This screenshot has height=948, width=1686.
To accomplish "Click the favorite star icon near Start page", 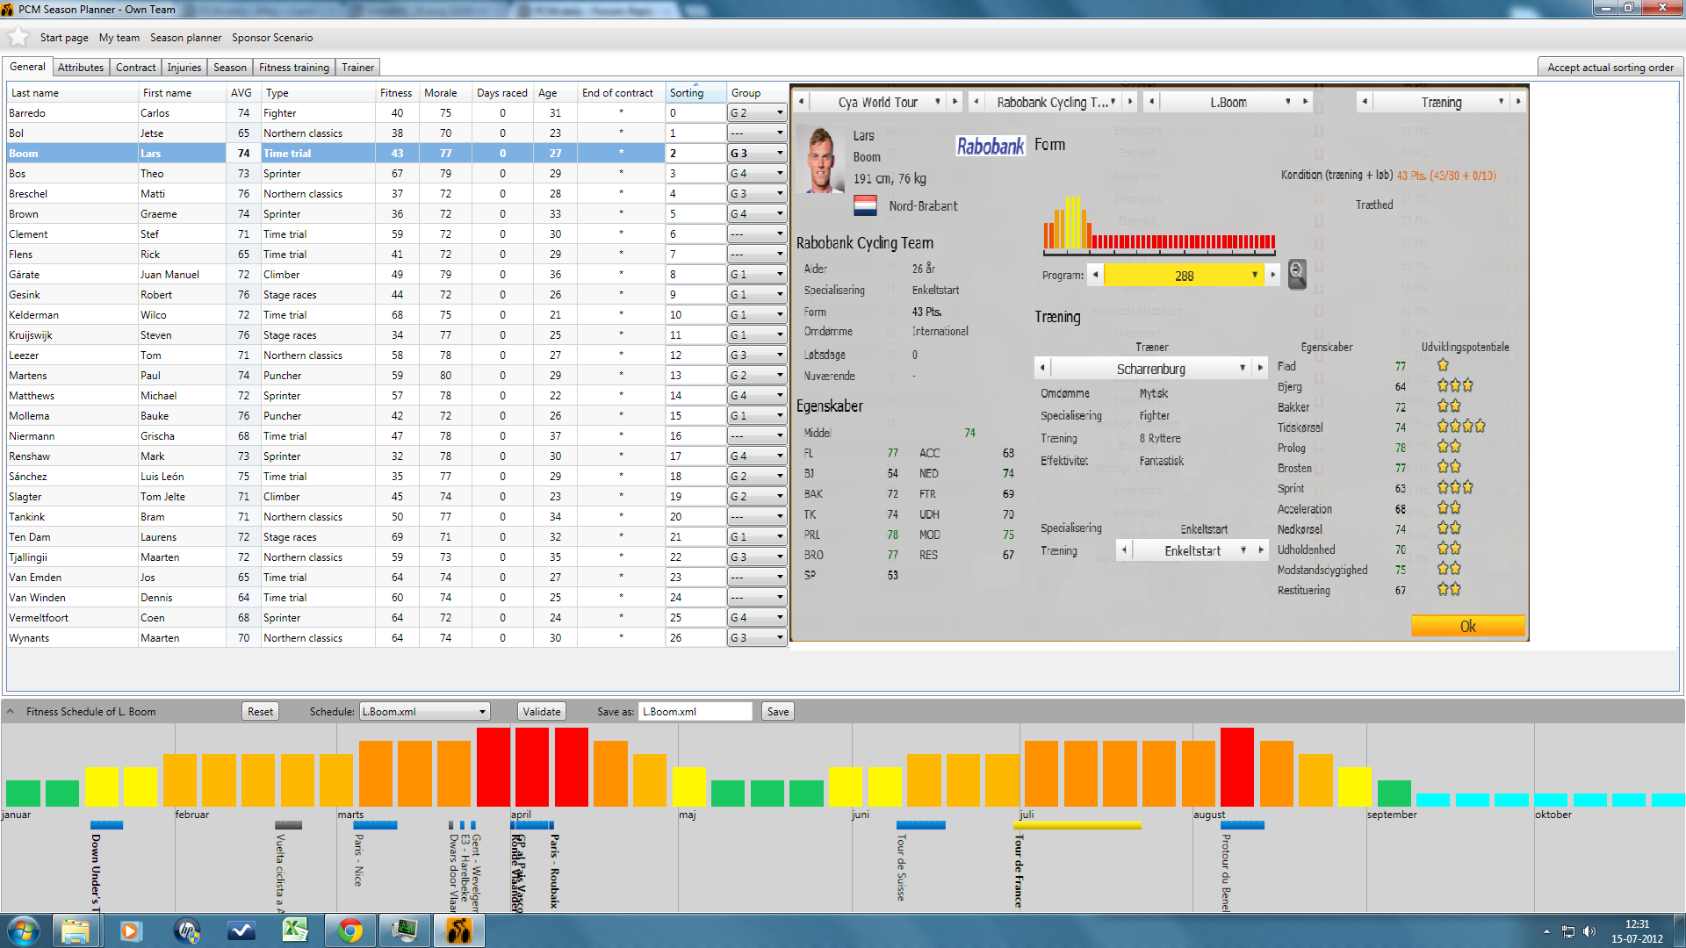I will click(x=18, y=37).
